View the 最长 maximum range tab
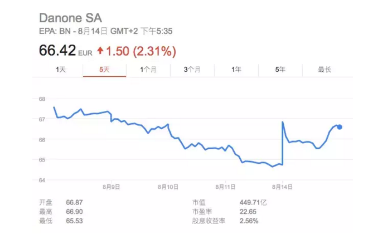Screen dimensions: 373x244 tap(324, 70)
